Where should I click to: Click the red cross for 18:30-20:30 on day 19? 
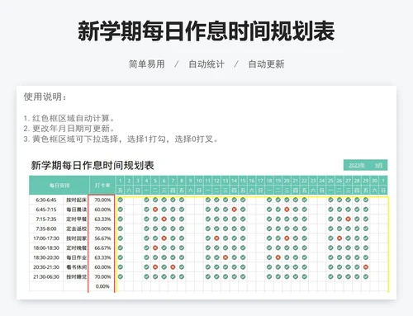coord(278,257)
